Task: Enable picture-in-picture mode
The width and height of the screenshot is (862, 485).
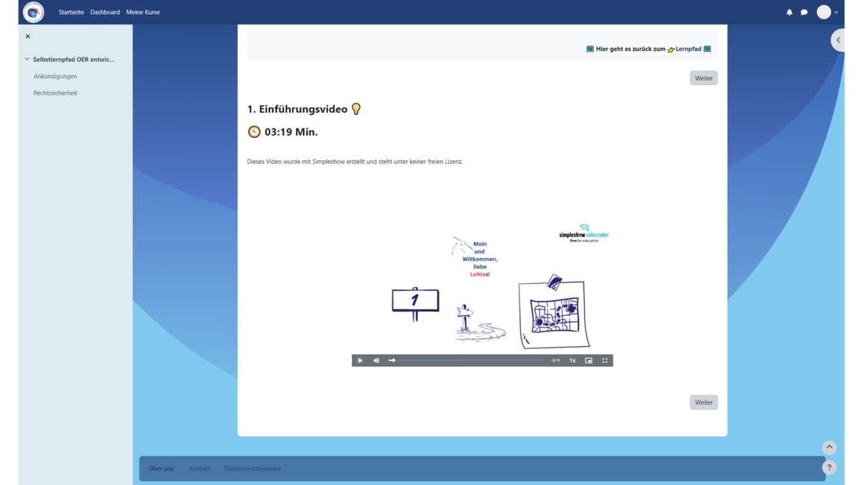Action: tap(588, 361)
